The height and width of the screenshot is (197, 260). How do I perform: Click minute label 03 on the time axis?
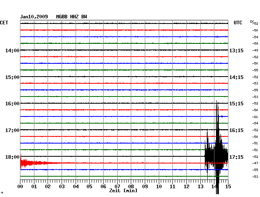coord(62,187)
